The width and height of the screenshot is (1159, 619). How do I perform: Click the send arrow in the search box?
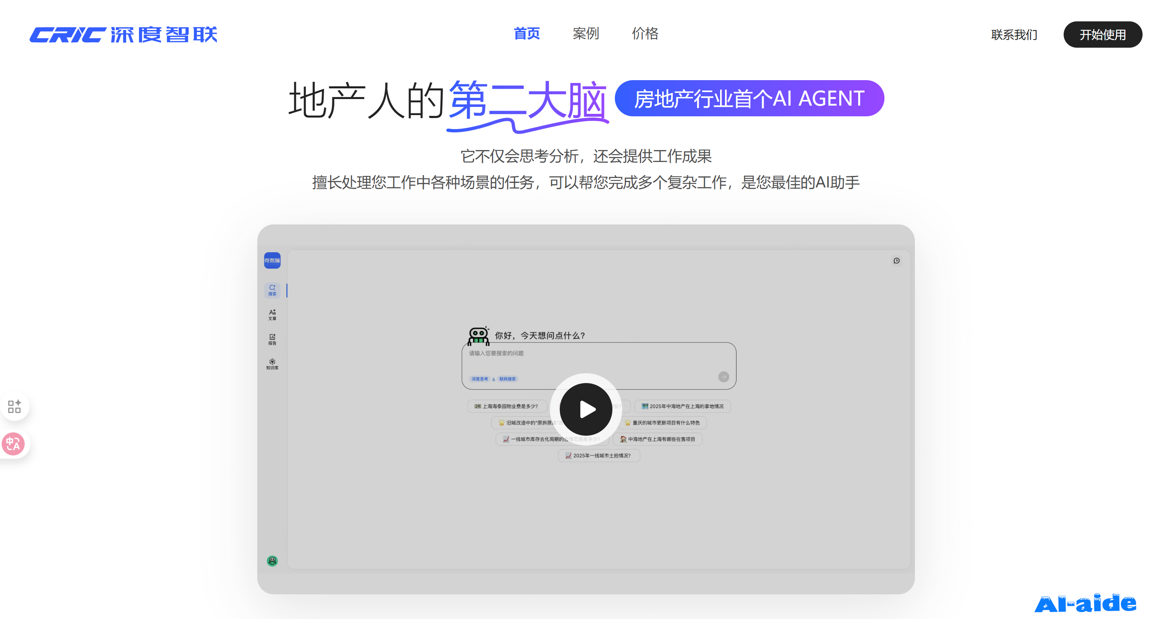click(x=724, y=377)
